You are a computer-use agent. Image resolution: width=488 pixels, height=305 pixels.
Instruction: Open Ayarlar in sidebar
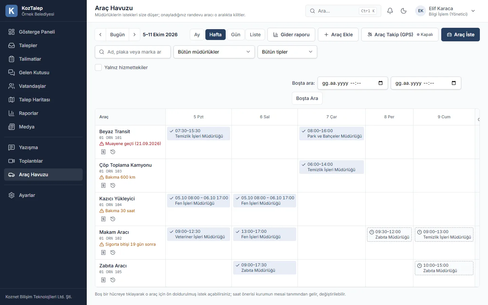[43, 195]
